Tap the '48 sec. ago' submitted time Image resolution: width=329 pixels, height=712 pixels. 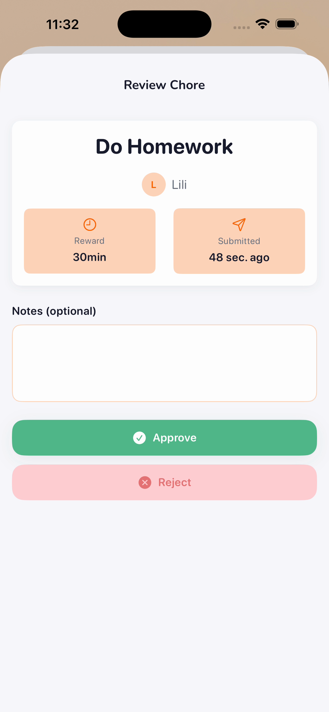point(239,257)
